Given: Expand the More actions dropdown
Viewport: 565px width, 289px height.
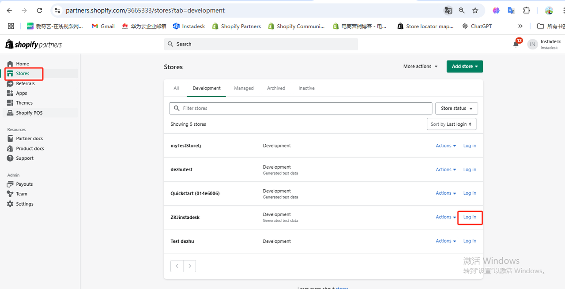Looking at the screenshot, I should (420, 67).
